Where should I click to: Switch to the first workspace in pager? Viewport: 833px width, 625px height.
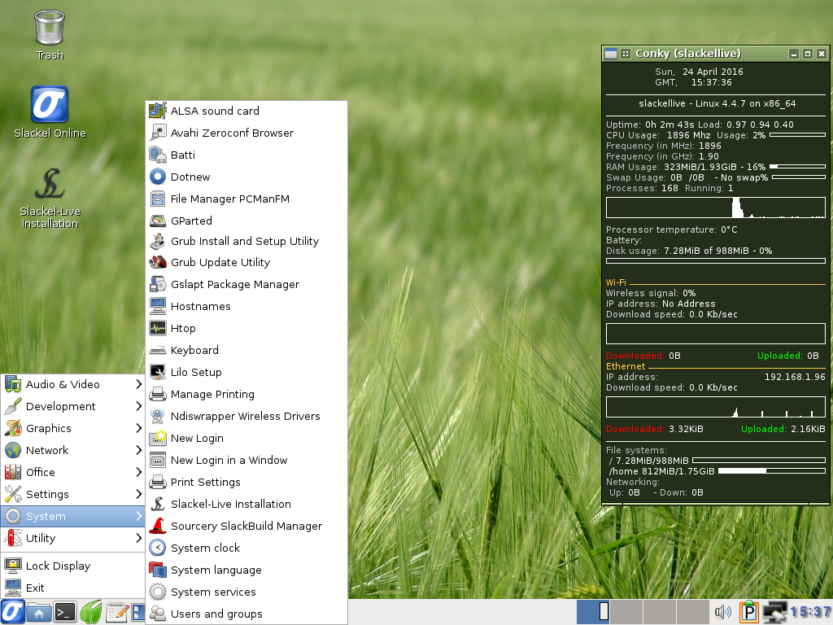(x=593, y=612)
